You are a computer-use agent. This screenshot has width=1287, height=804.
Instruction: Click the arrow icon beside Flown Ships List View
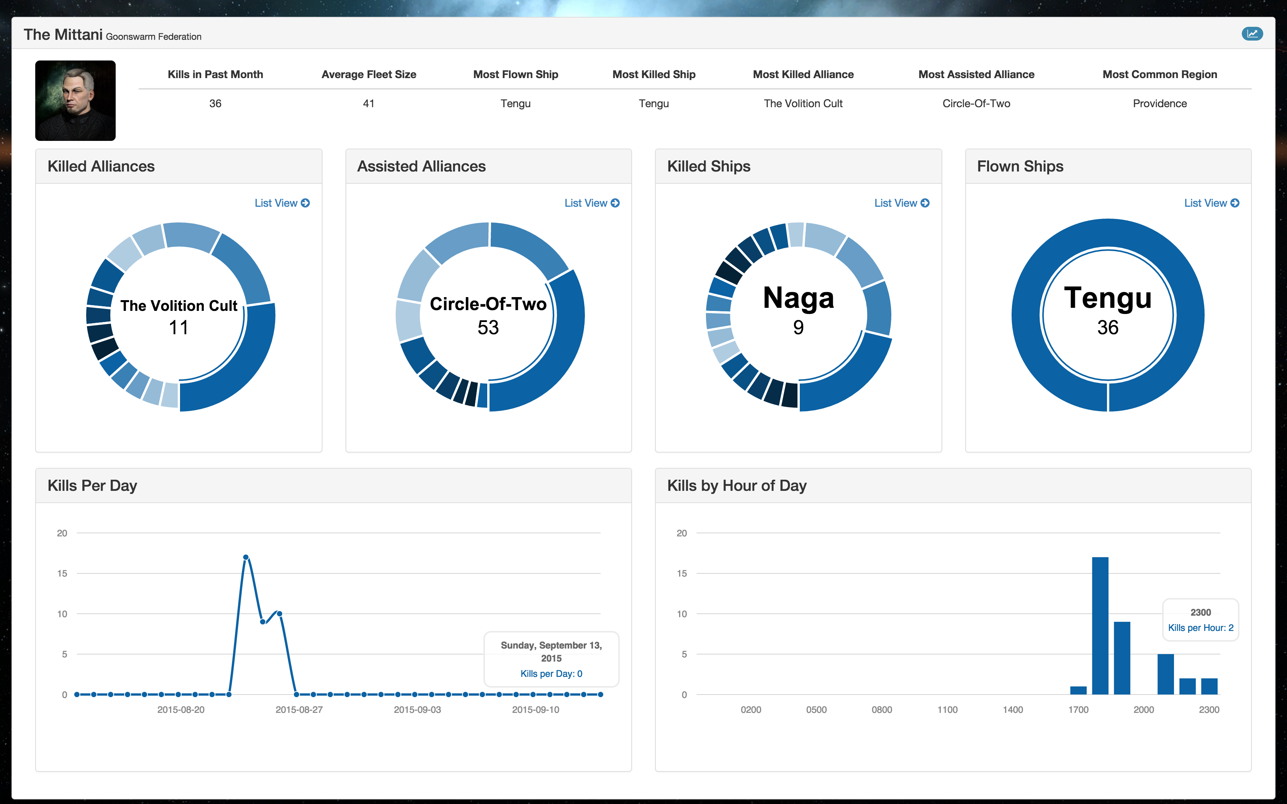(1235, 203)
